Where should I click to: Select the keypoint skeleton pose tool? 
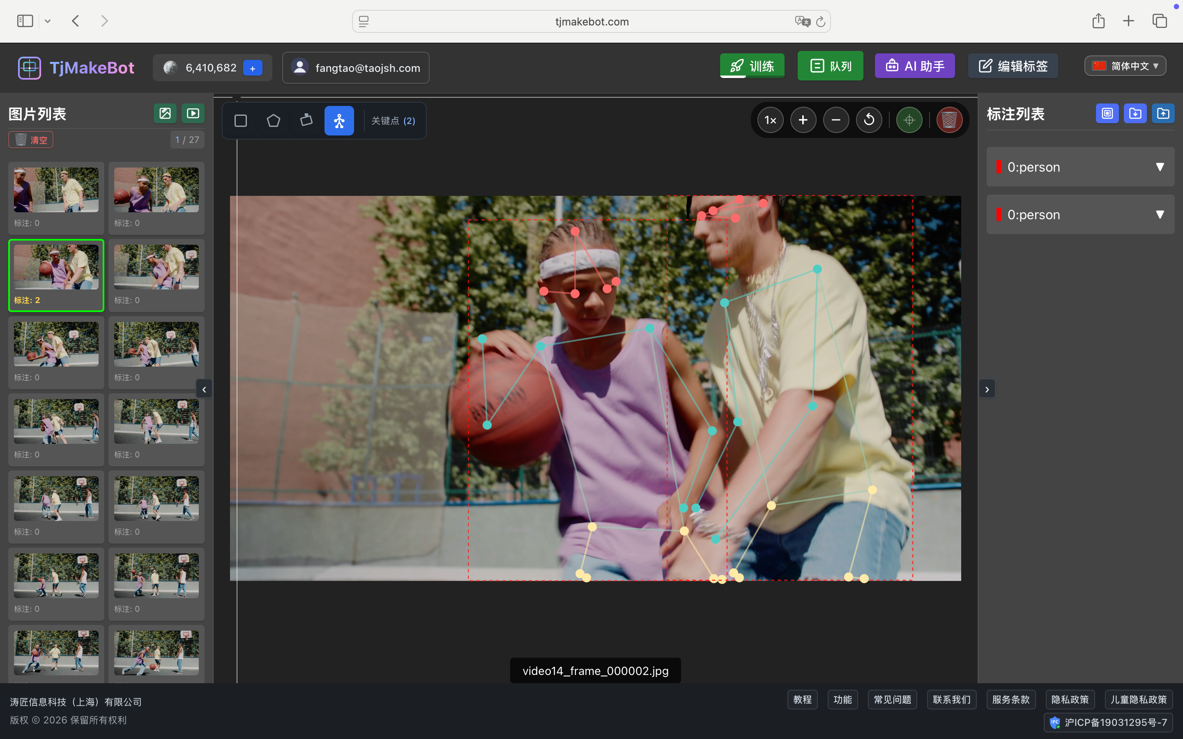339,121
